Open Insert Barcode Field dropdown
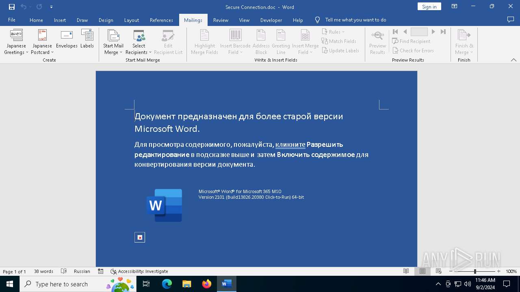This screenshot has width=520, height=292. point(235,42)
